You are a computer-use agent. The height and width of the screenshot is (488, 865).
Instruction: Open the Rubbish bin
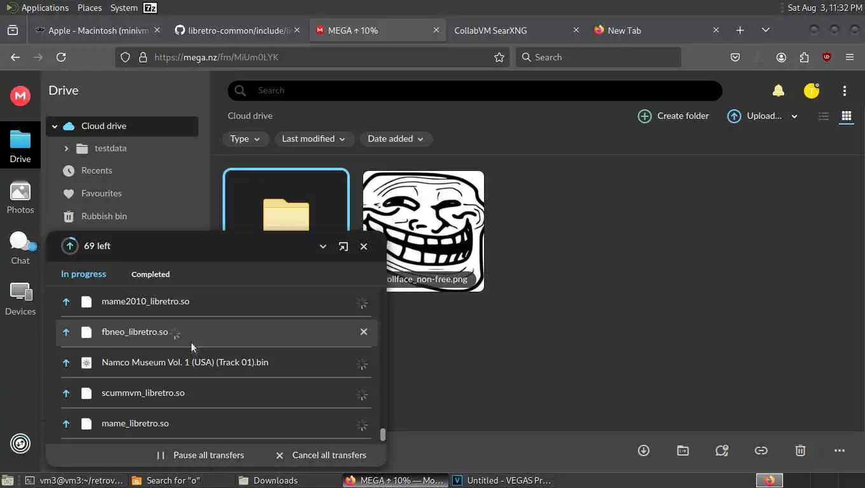[104, 217]
